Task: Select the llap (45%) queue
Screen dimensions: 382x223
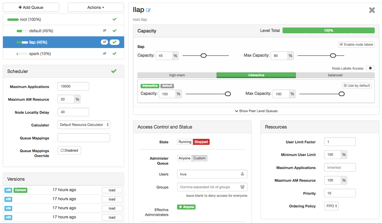Action: coord(63,42)
